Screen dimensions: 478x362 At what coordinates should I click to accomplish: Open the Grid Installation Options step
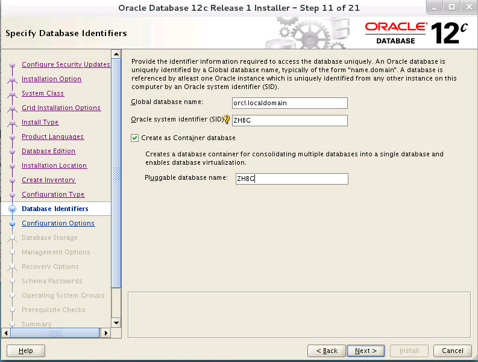click(61, 108)
